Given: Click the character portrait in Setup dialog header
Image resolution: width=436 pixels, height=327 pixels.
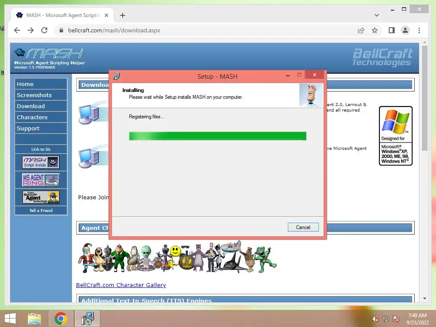Looking at the screenshot, I should click(x=311, y=95).
